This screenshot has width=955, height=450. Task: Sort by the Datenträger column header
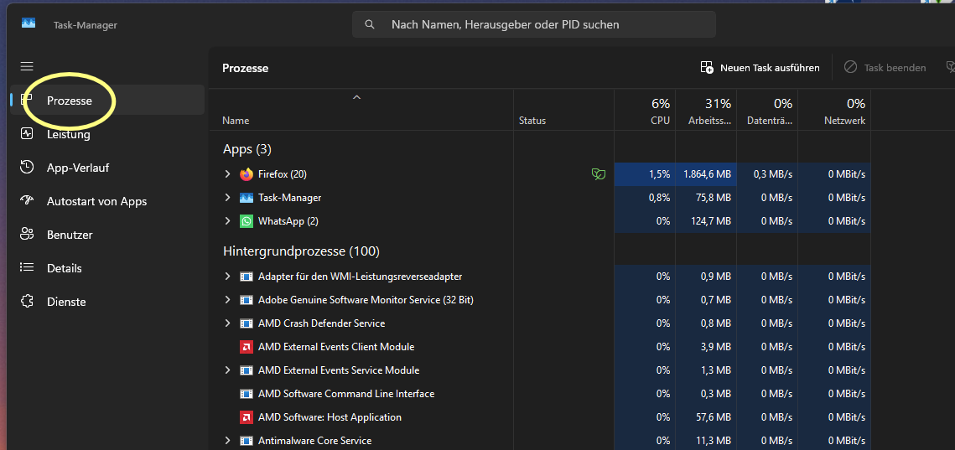tap(767, 111)
